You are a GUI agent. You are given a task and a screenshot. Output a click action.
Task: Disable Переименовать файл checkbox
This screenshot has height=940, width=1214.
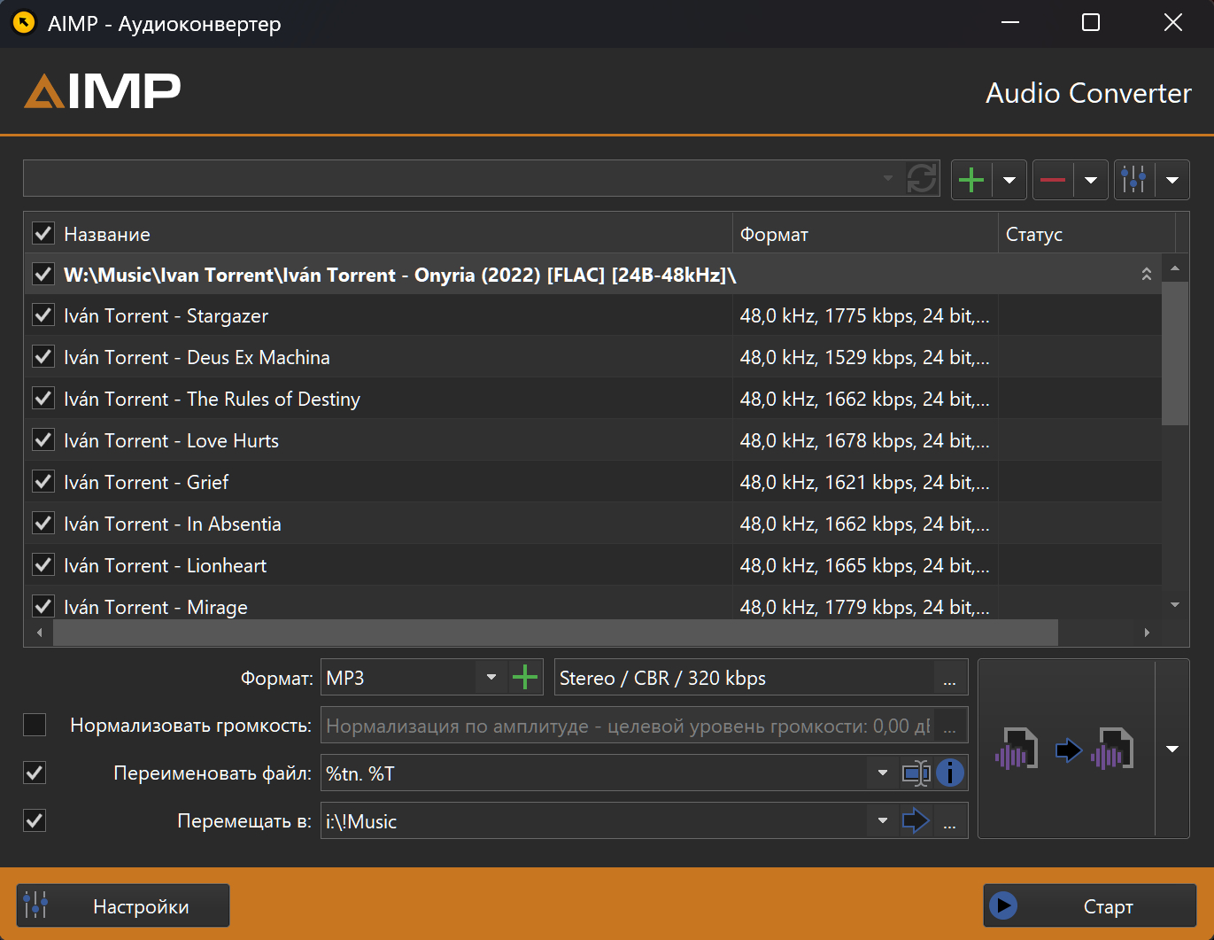click(35, 773)
